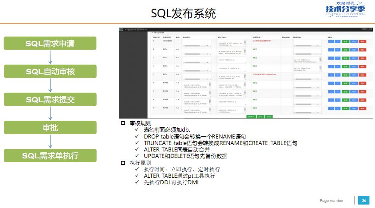Click the text UPDATE和DELETE语句先备份数据
Viewport: 375px width, 208px height.
click(x=186, y=156)
